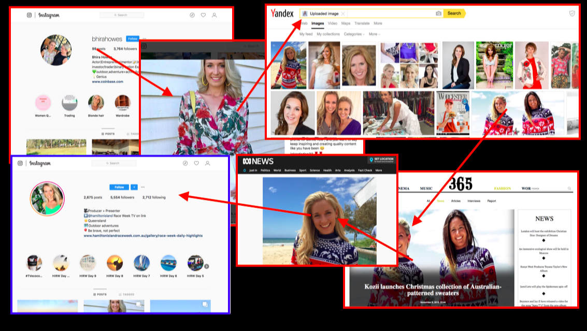This screenshot has height=331, width=587.
Task: Switch to the Maps tab in Yandex
Action: pyautogui.click(x=346, y=23)
